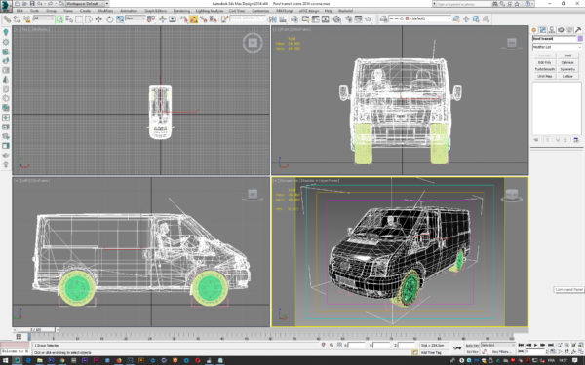Toggle the angle snap icon
Viewport: 585px width, 365px height.
[194, 19]
